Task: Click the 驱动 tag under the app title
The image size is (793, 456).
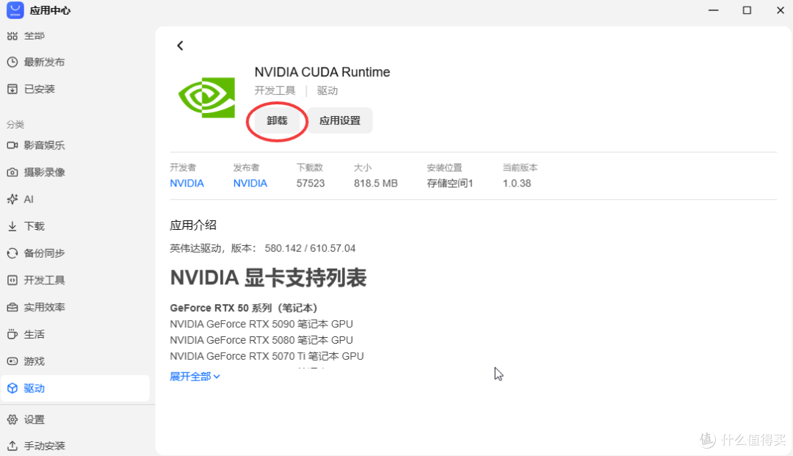Action: point(327,90)
